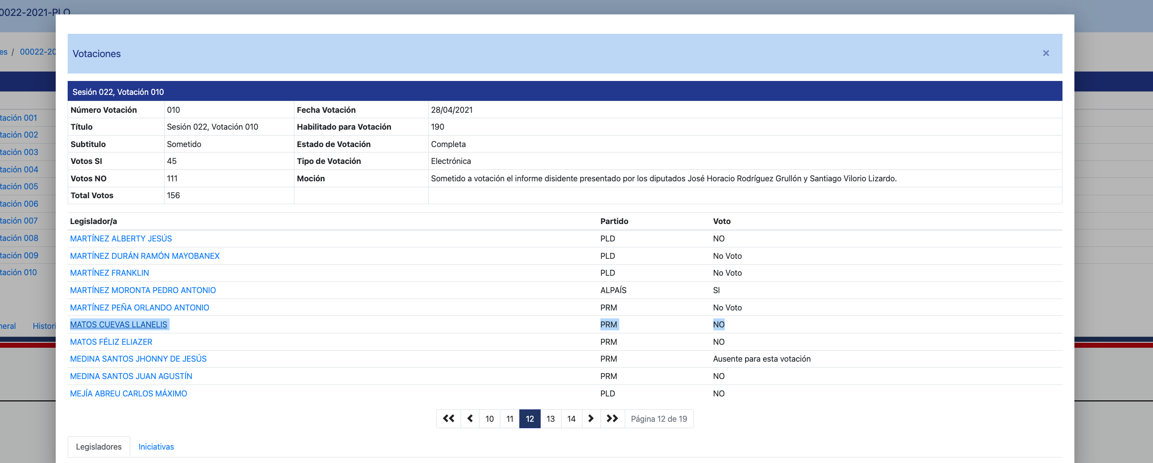
Task: Open Votación 001 in background list
Action: 18,118
